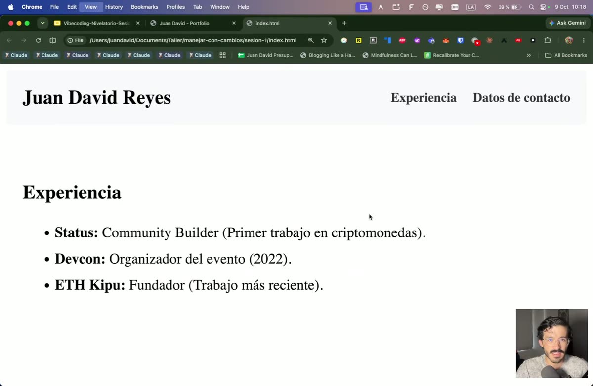This screenshot has height=386, width=593.
Task: Open the View menu
Action: (x=91, y=7)
